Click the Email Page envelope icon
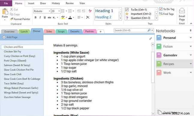 182,11
